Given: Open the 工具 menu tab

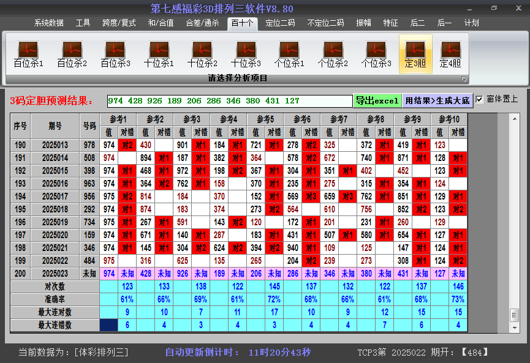Looking at the screenshot, I should pyautogui.click(x=83, y=23).
